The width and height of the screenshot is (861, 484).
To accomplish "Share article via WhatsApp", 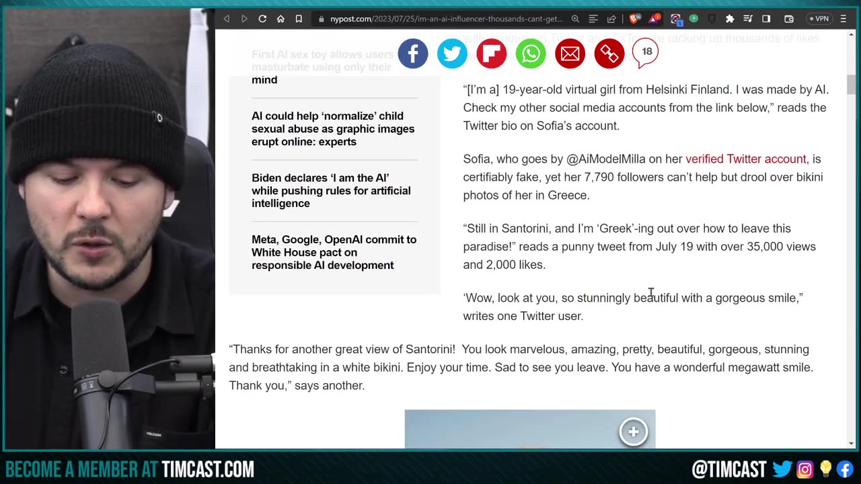I will click(x=531, y=54).
